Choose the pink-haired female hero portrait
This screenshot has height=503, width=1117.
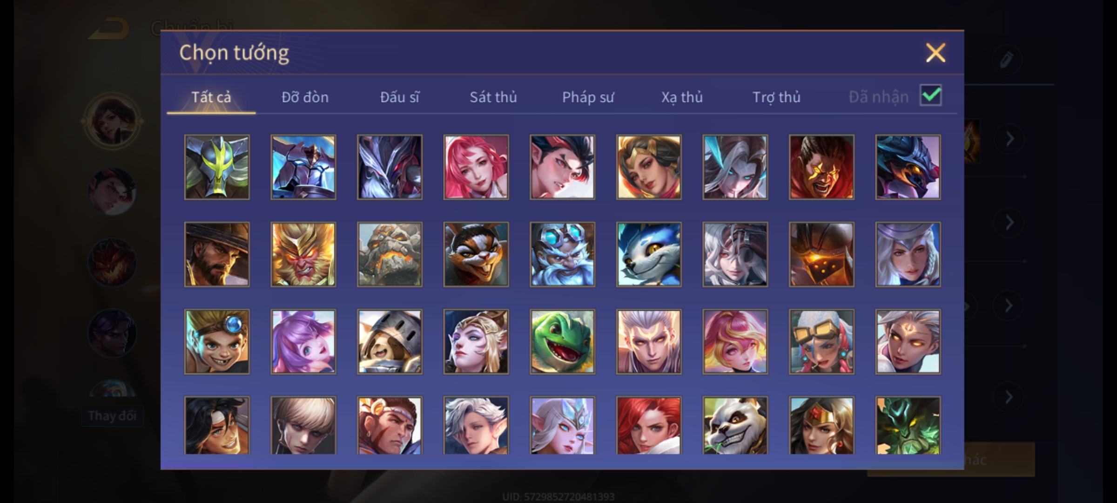point(476,167)
